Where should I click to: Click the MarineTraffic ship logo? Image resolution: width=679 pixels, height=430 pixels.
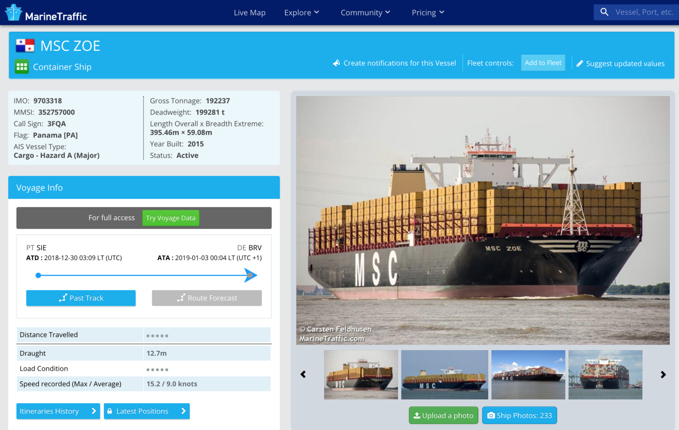point(14,12)
